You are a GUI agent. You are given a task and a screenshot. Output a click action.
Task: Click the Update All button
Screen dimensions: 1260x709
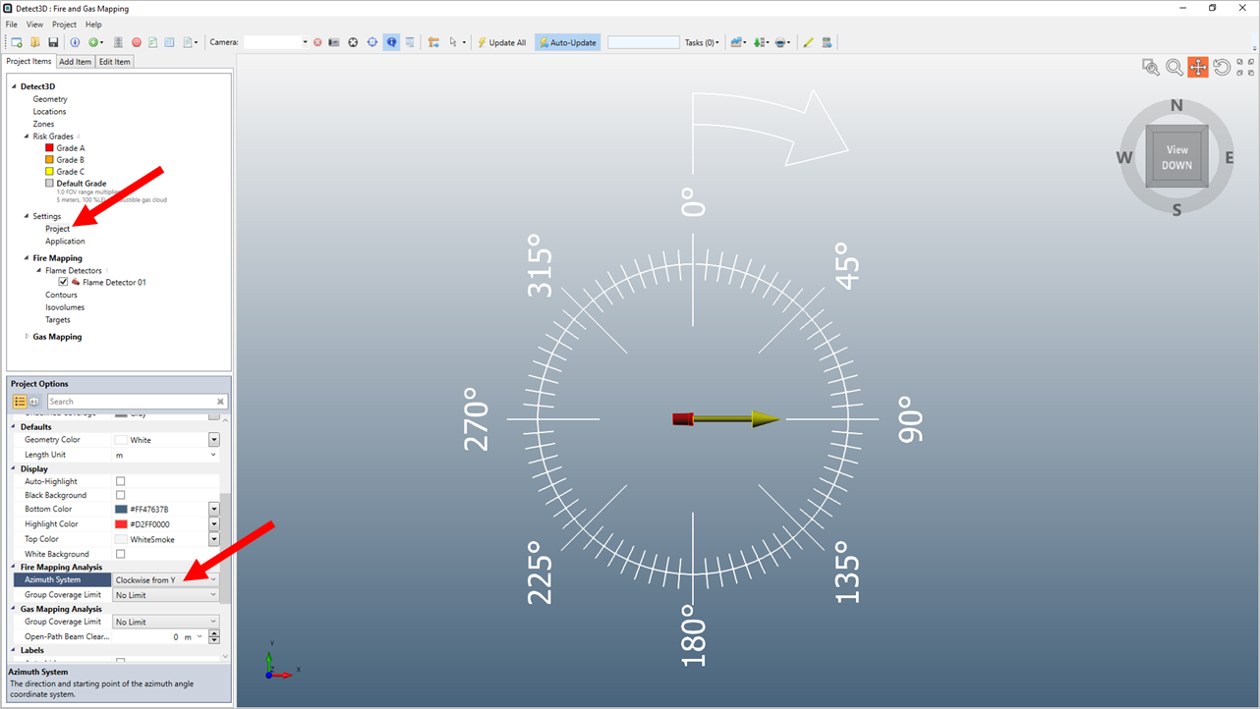(501, 42)
